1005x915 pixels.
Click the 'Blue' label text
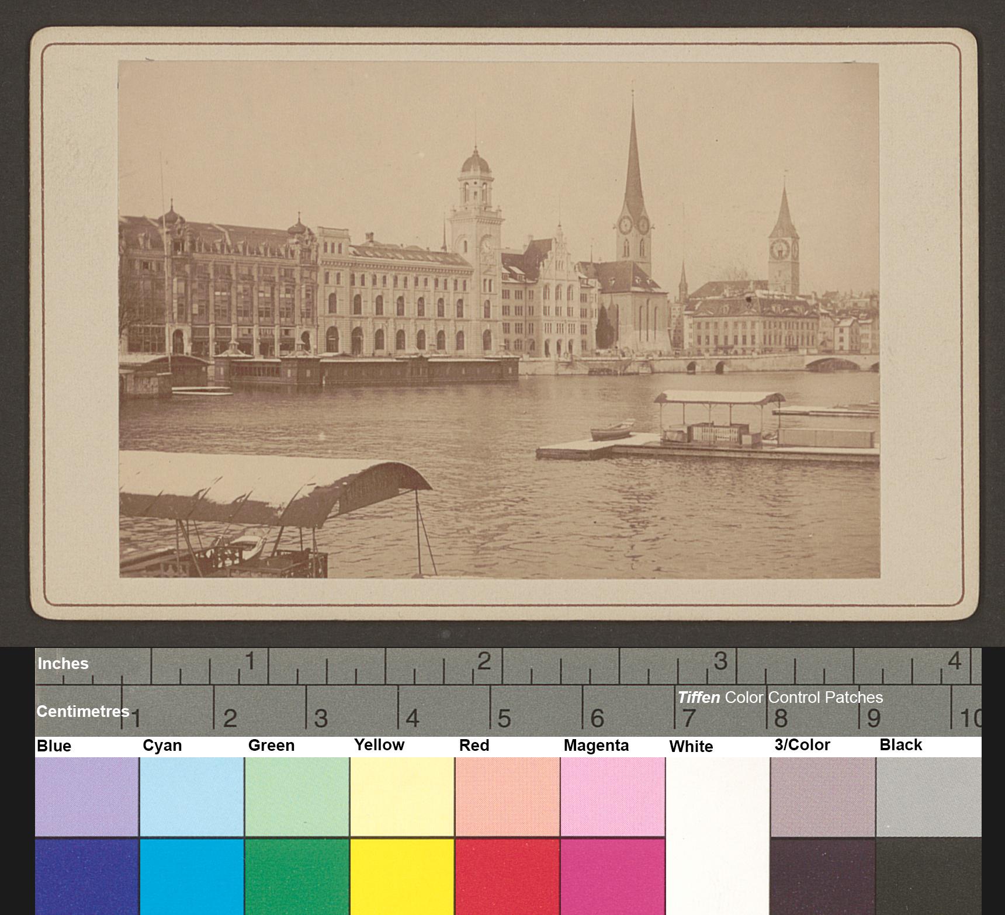tap(54, 746)
